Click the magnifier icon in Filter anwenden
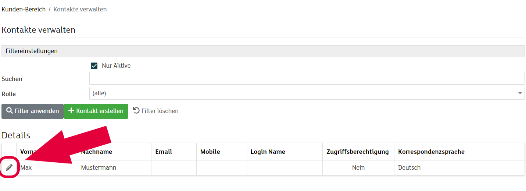This screenshot has width=526, height=191. coord(10,111)
